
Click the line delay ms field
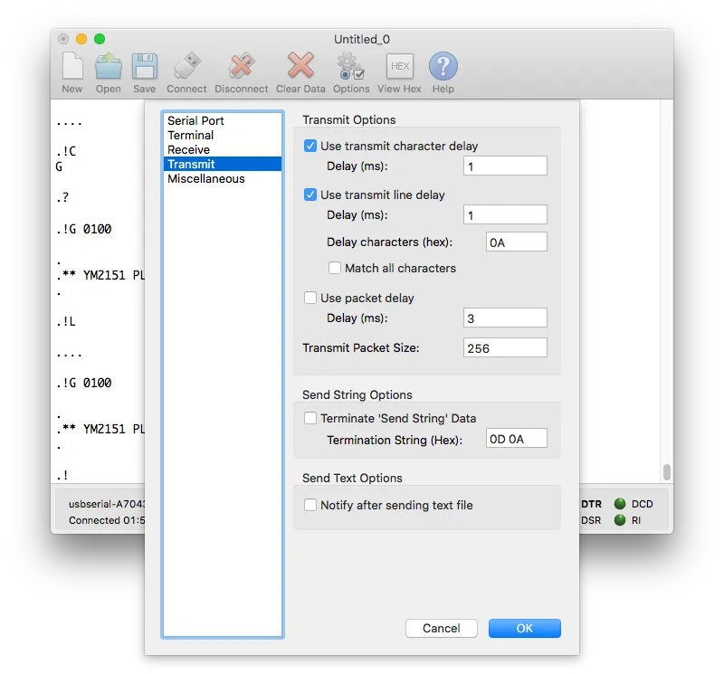pyautogui.click(x=505, y=214)
